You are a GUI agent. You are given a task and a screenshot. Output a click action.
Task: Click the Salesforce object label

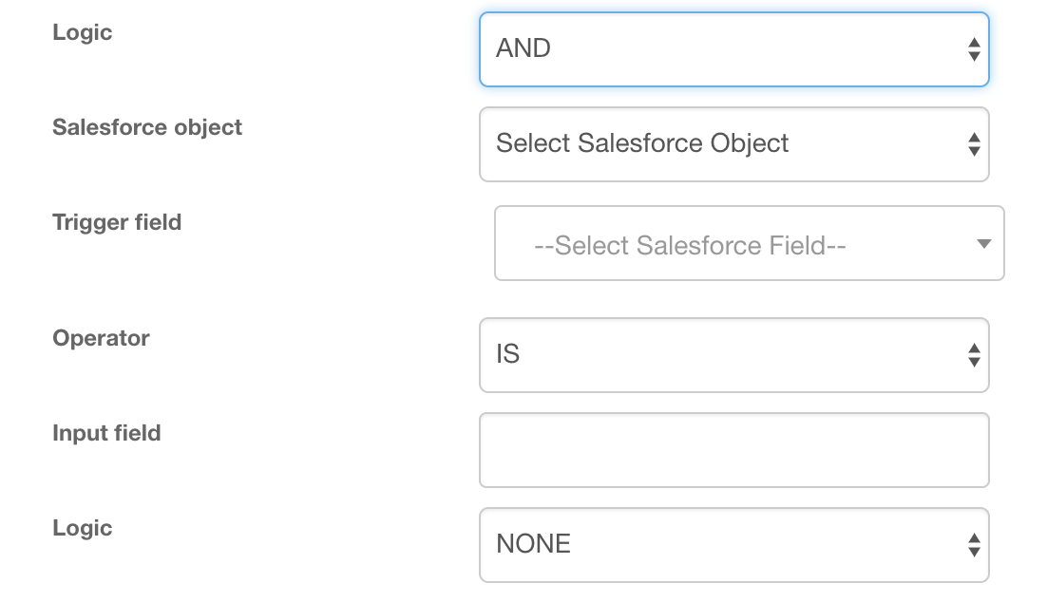pos(147,127)
